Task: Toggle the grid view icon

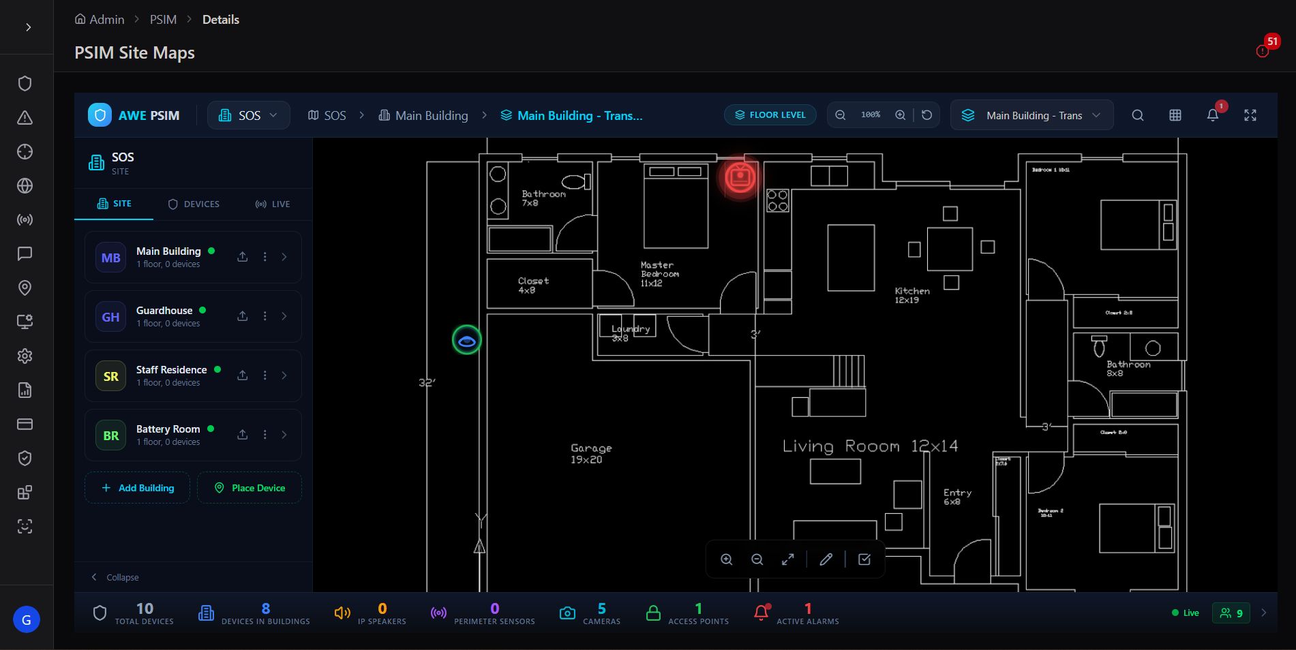Action: [x=1175, y=115]
